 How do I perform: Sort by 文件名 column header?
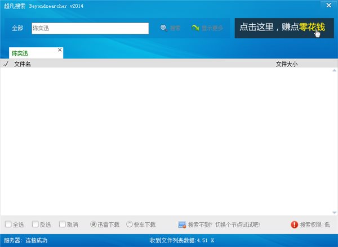(23, 64)
